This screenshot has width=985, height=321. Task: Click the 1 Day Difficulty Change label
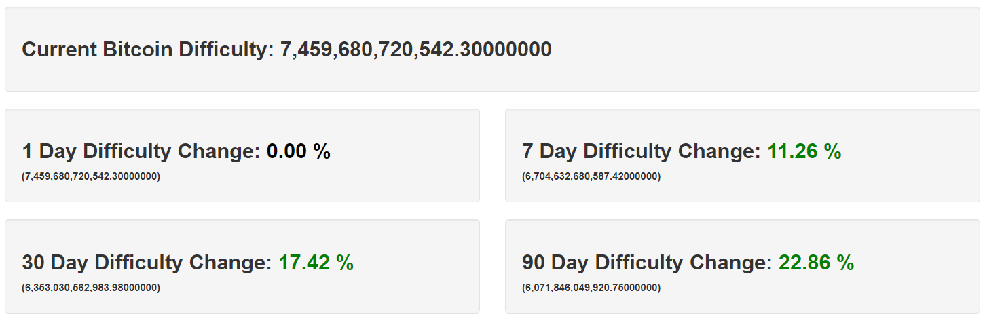click(x=141, y=151)
